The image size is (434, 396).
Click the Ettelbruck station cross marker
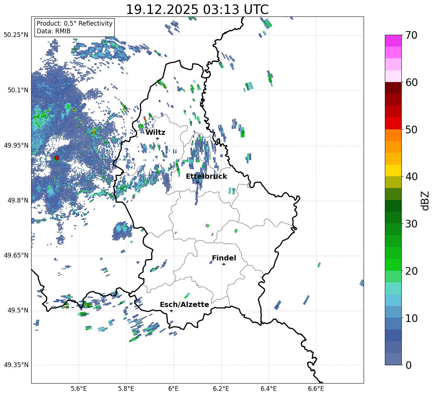pos(198,182)
